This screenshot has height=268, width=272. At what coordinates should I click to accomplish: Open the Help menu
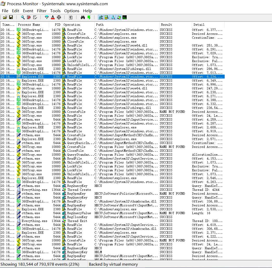click(87, 11)
